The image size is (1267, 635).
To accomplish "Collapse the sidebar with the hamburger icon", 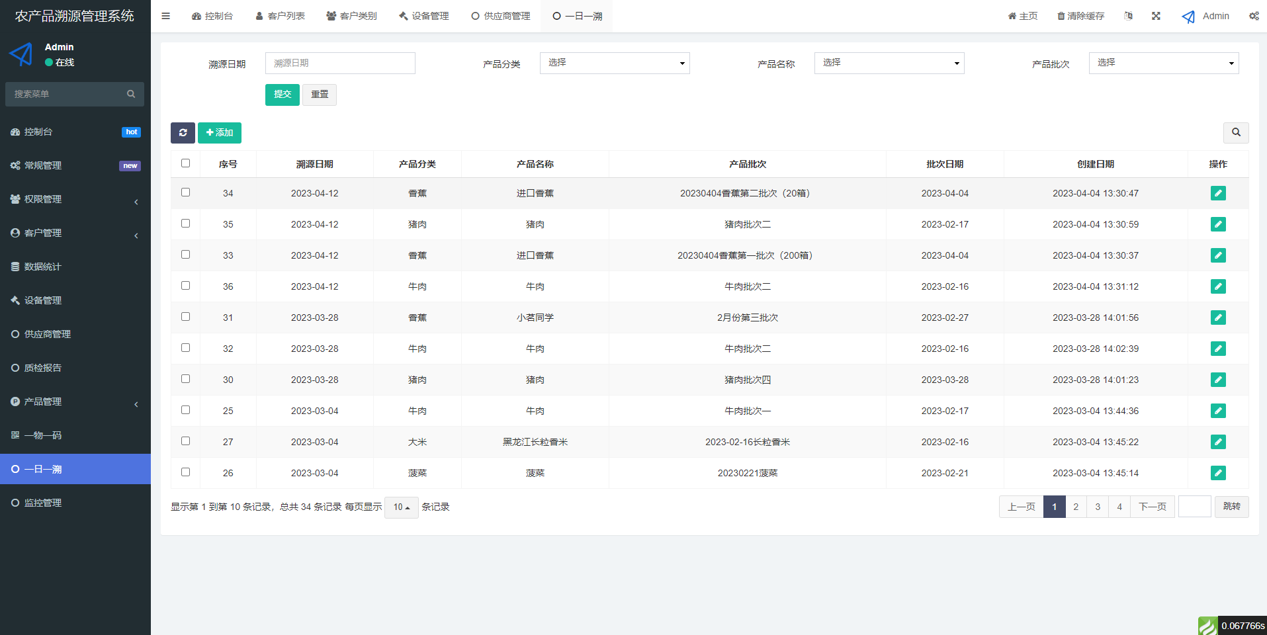I will [x=165, y=15].
